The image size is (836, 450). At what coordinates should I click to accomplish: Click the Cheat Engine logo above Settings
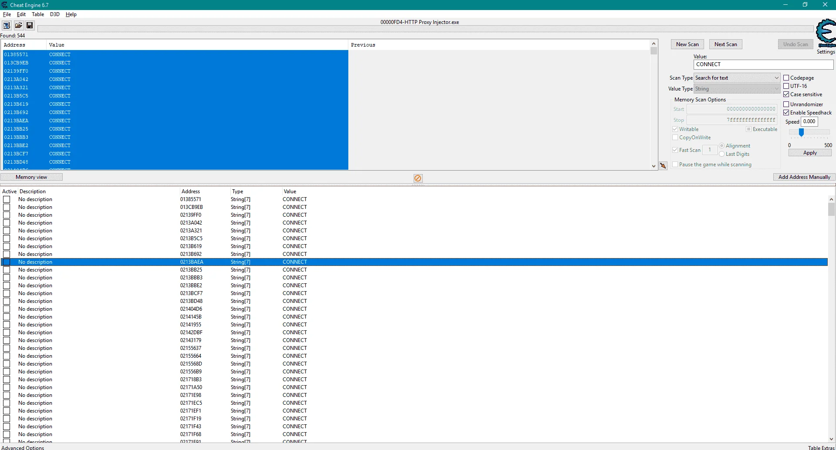826,33
